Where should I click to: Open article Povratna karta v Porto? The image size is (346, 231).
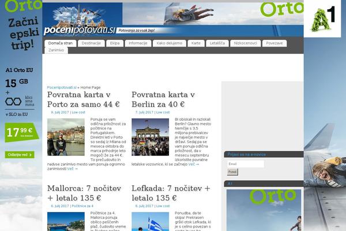point(84,99)
